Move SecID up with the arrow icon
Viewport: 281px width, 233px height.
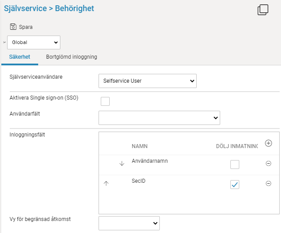coord(106,183)
